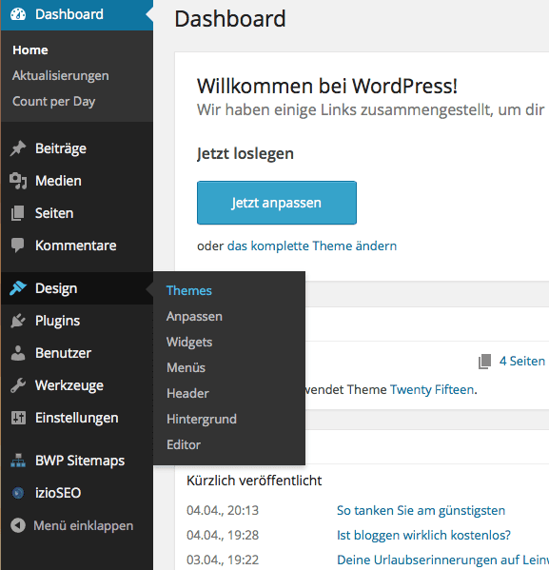
Task: Collapse sidebar via Menü einklappen
Action: tap(84, 525)
